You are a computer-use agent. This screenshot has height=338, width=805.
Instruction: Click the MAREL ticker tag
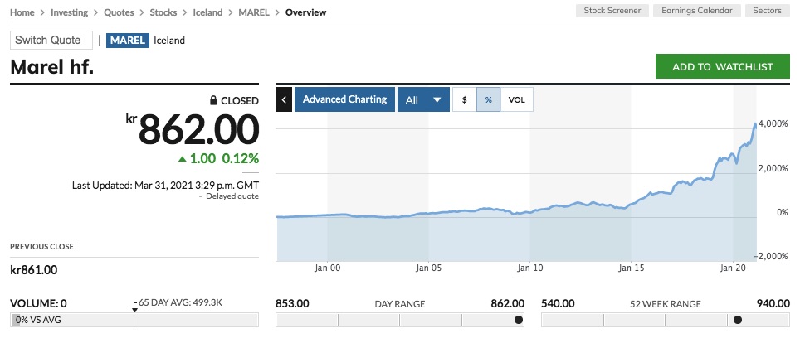click(x=127, y=41)
